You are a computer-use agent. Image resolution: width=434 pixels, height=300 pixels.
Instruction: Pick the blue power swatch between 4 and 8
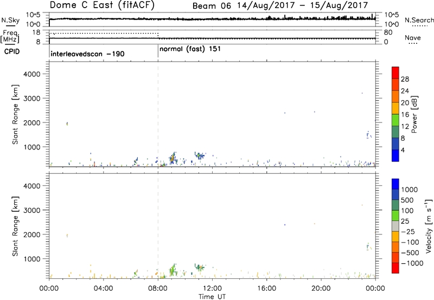click(x=395, y=144)
